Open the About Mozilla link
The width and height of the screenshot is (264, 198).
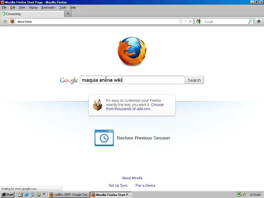coord(132,178)
